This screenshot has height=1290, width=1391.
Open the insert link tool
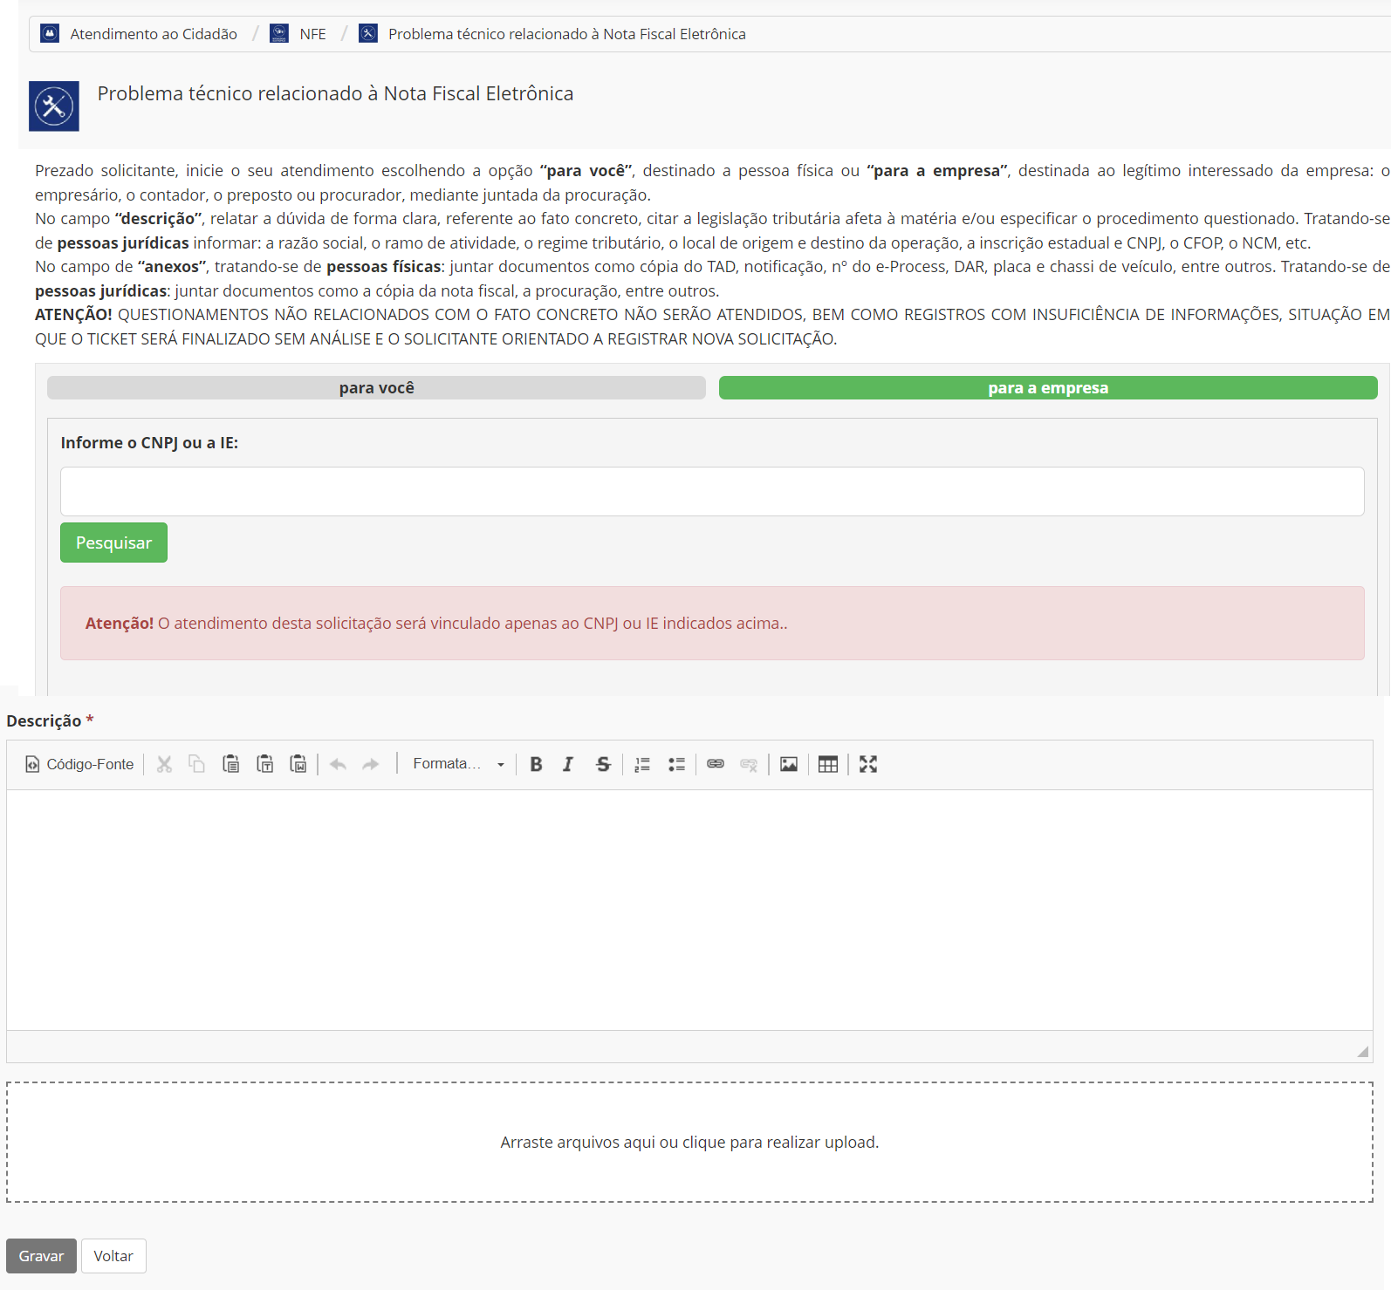tap(716, 764)
